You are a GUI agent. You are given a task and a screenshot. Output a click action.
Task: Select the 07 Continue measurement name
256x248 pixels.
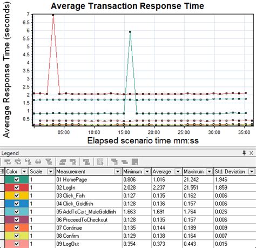pyautogui.click(x=69, y=227)
